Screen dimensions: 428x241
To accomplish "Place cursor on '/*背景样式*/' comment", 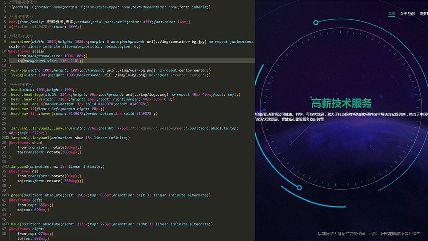I will click(21, 36).
